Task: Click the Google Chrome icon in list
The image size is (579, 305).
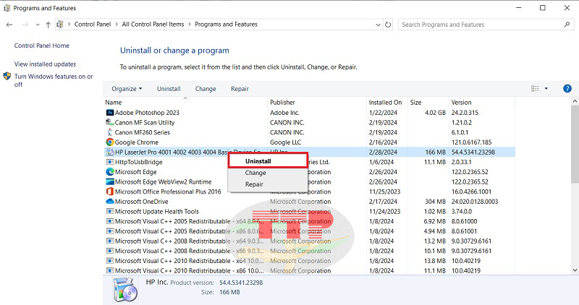Action: [110, 142]
